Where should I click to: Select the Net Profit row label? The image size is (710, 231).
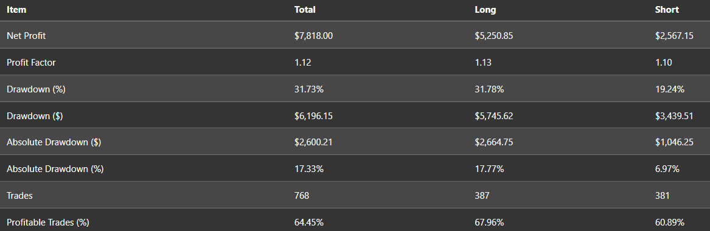coord(26,36)
